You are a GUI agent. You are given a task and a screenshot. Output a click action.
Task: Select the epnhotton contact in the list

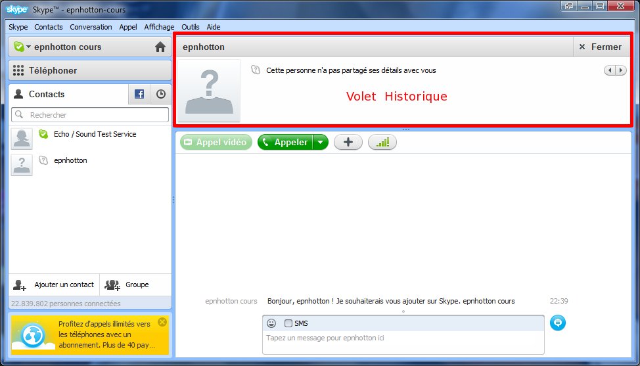click(90, 165)
